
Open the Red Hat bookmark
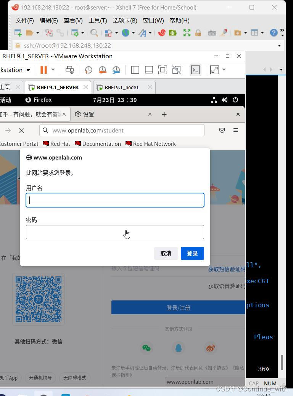(56, 144)
